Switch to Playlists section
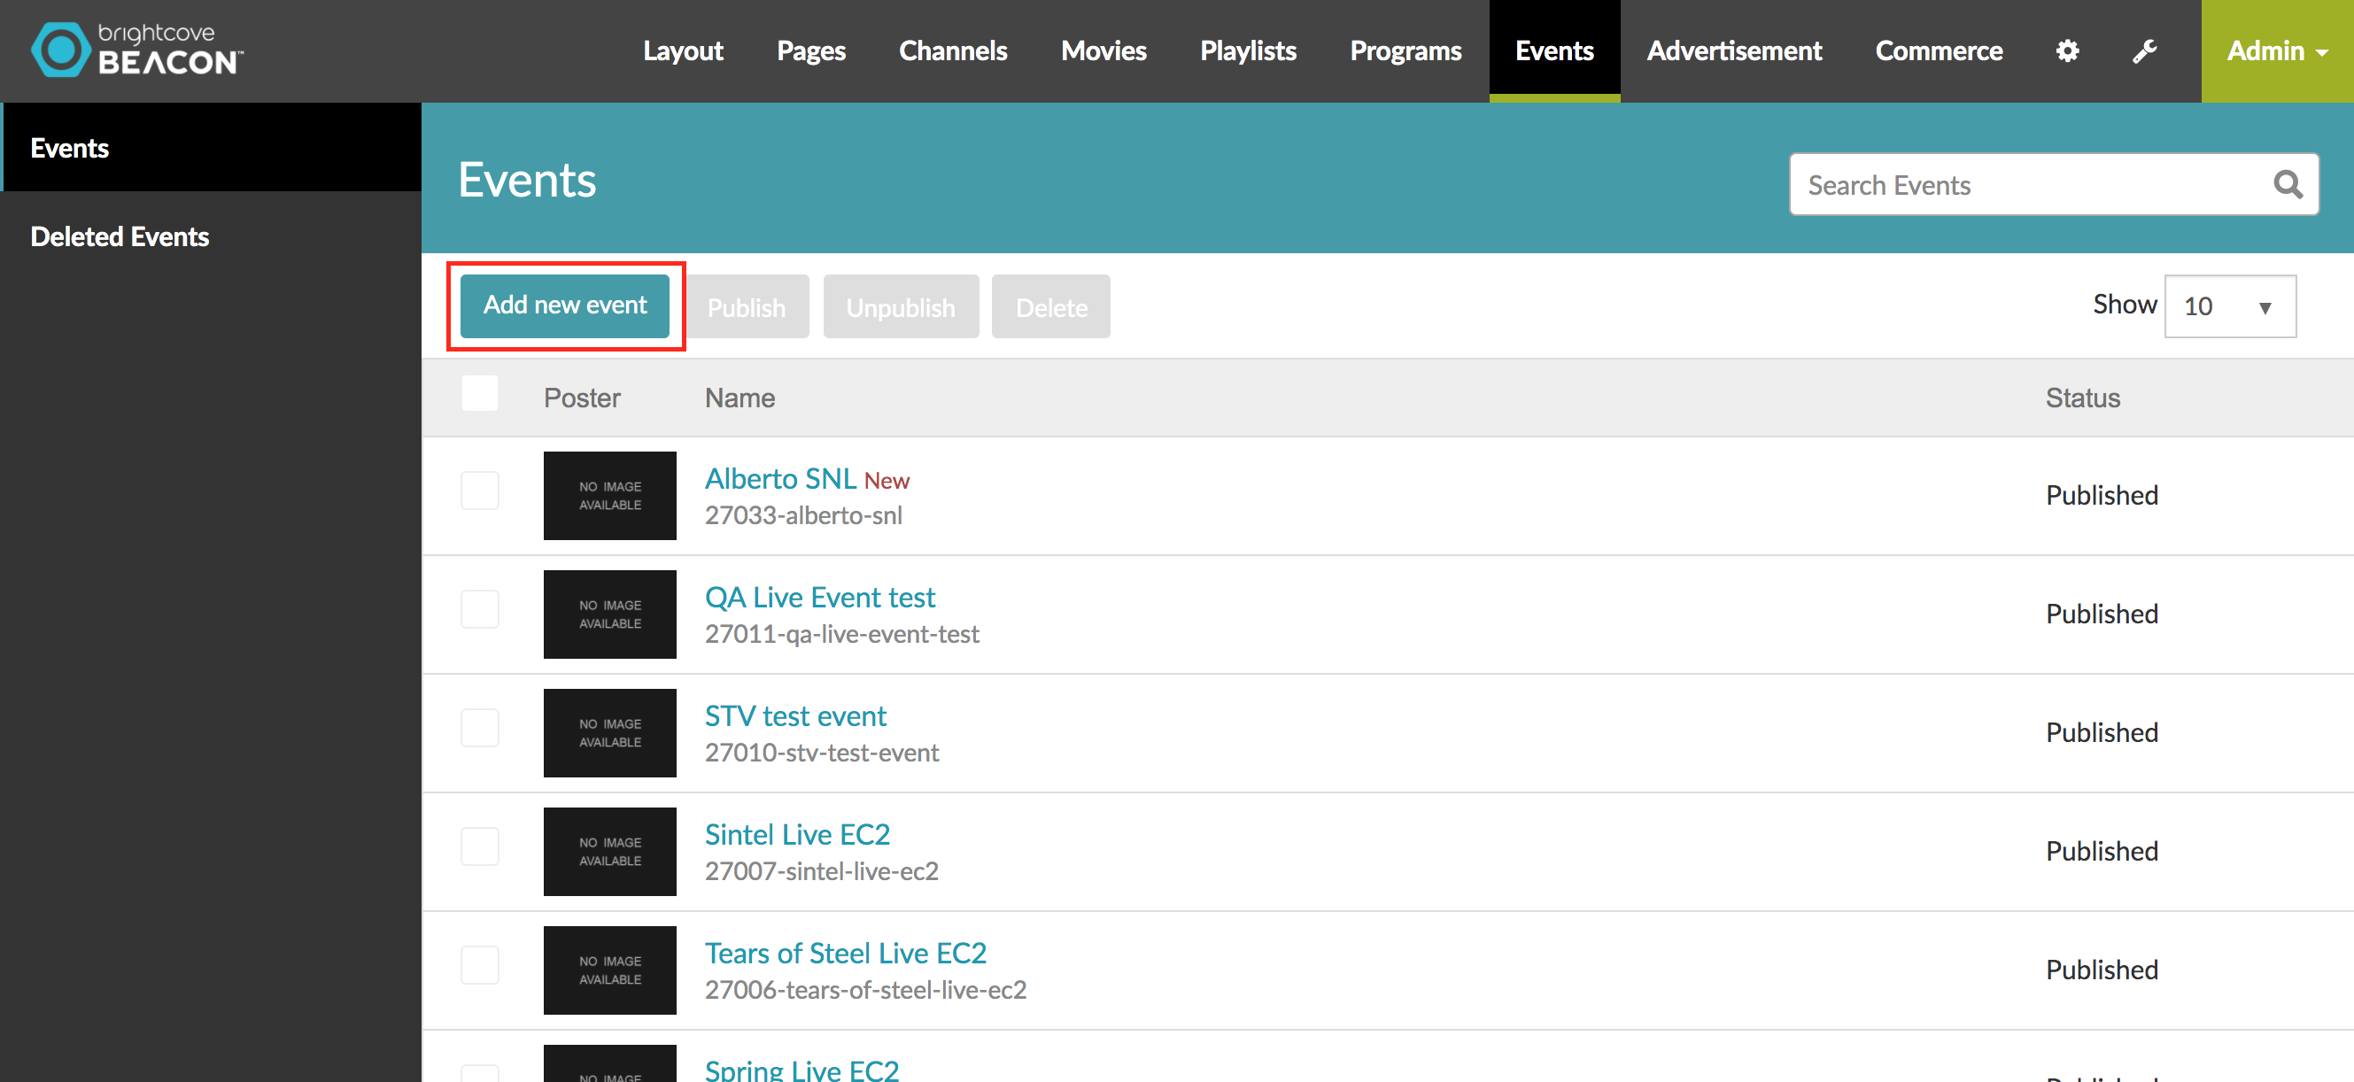This screenshot has width=2354, height=1082. [x=1247, y=51]
